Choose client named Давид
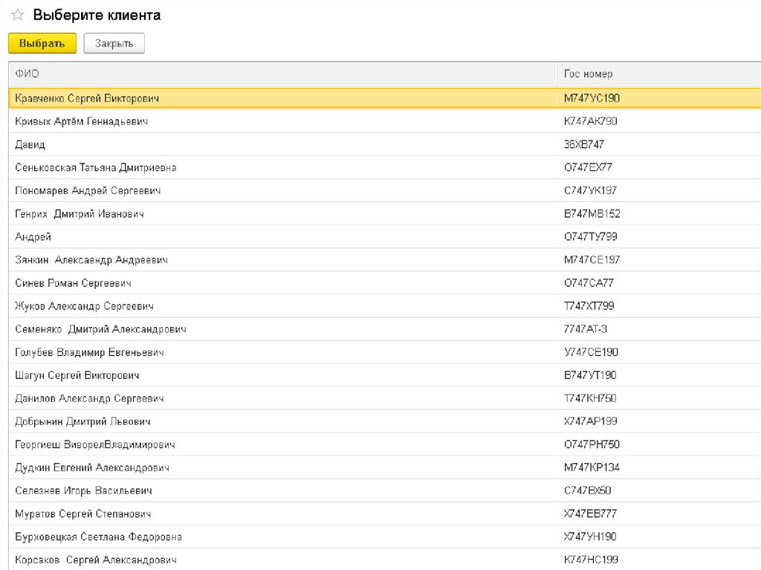 click(x=30, y=144)
